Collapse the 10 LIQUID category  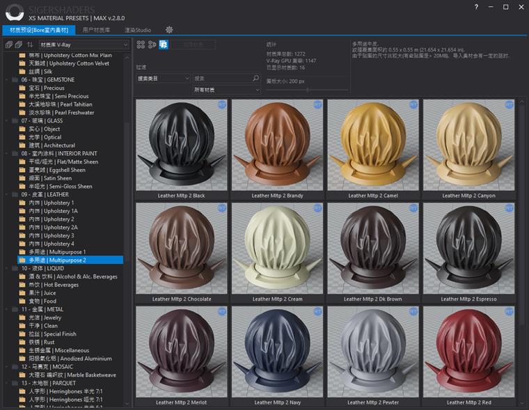(6, 268)
